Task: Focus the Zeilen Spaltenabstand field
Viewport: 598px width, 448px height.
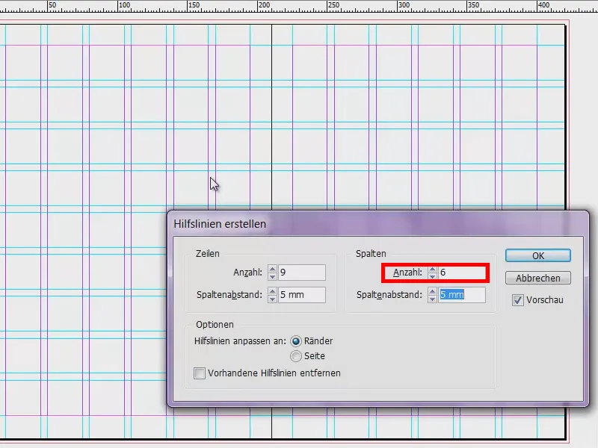Action: click(x=302, y=294)
